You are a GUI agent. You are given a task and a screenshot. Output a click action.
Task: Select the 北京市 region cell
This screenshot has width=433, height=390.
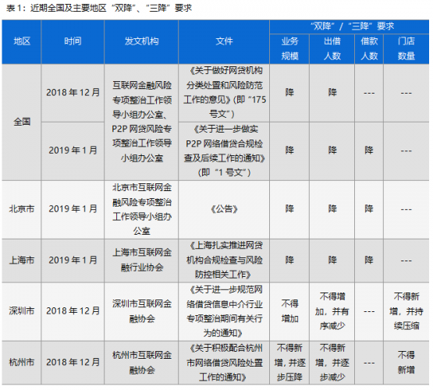pyautogui.click(x=22, y=210)
